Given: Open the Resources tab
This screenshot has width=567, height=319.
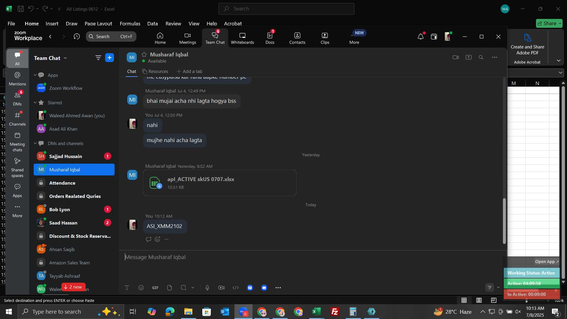Looking at the screenshot, I should 155,71.
